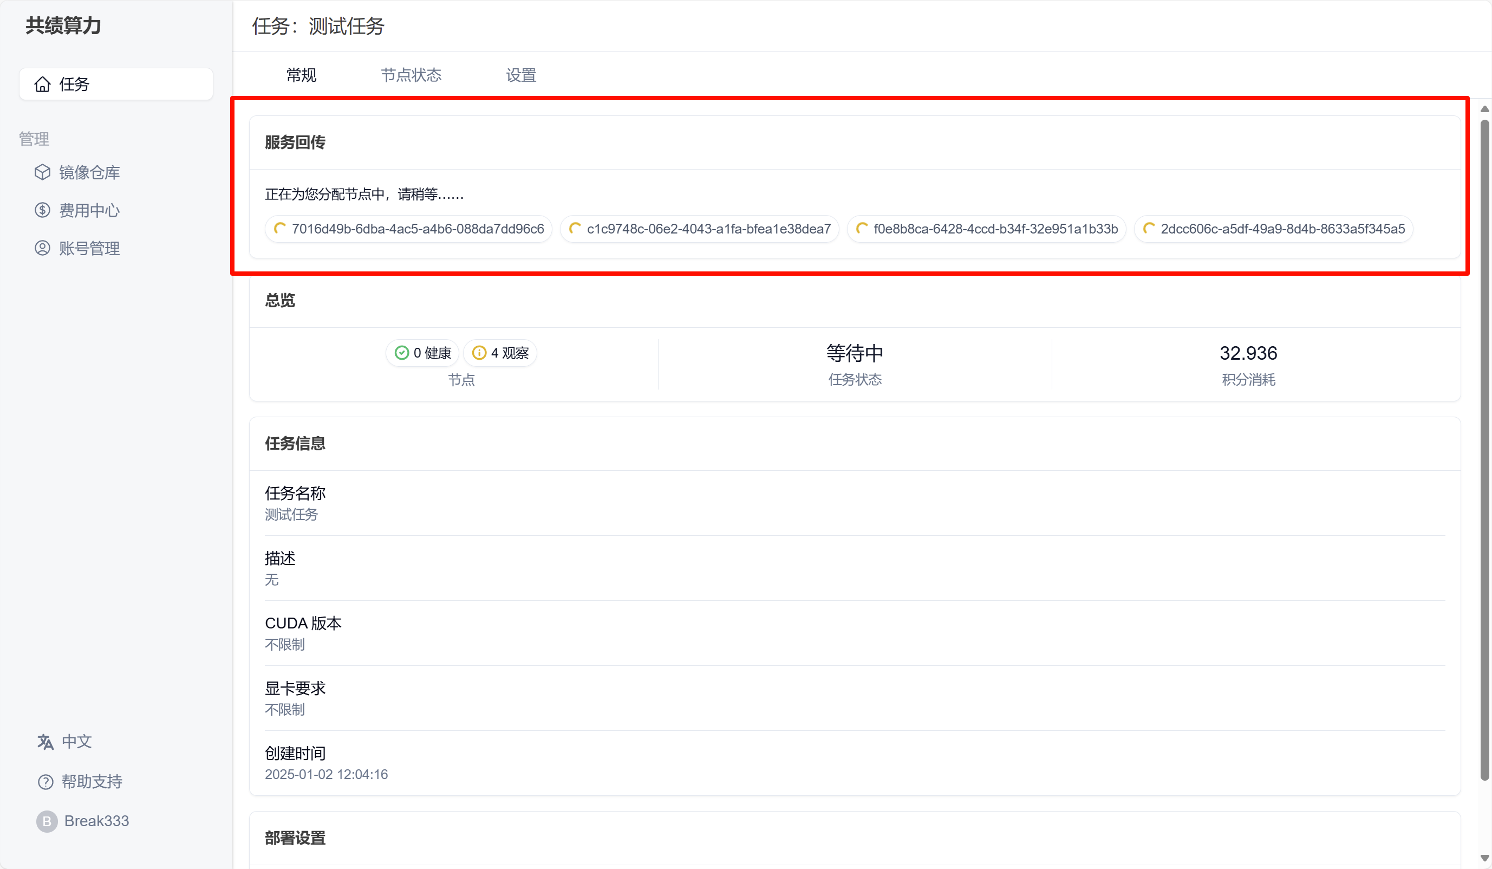Screen dimensions: 1492x869
Task: Click the 正在为您分配节点中 message
Action: coord(364,194)
